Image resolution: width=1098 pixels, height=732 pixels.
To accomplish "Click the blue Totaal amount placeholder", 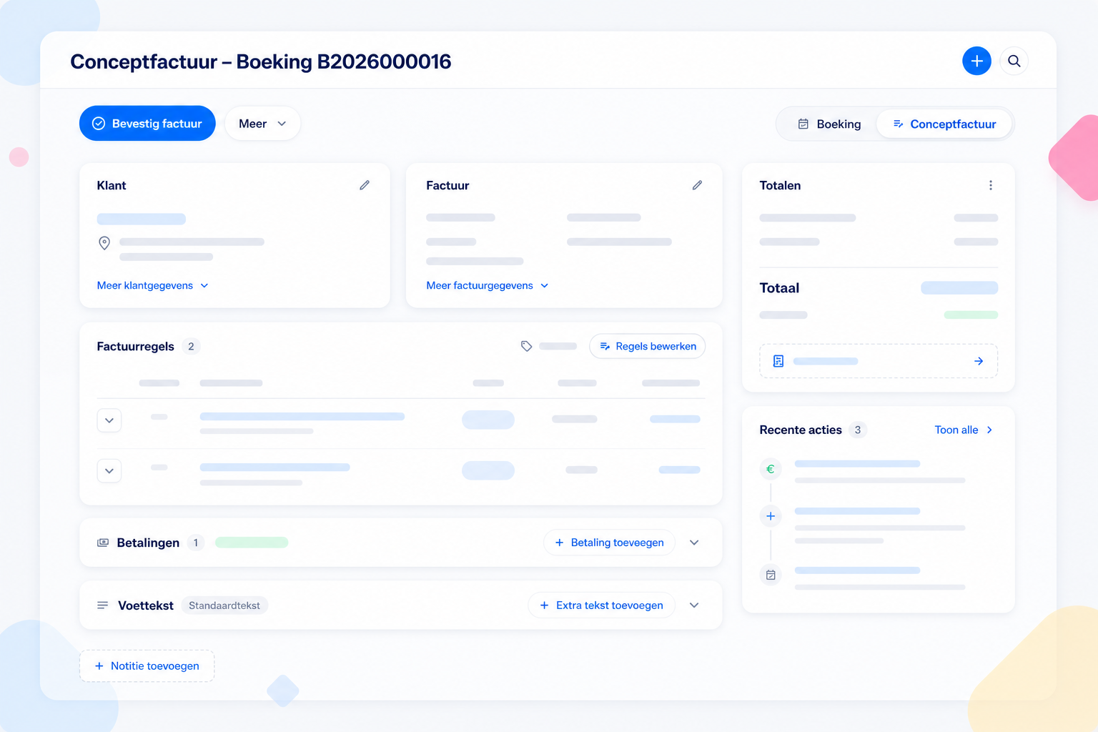I will (x=959, y=288).
